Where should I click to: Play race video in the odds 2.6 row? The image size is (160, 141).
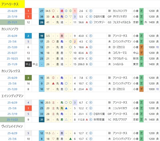tap(91, 11)
